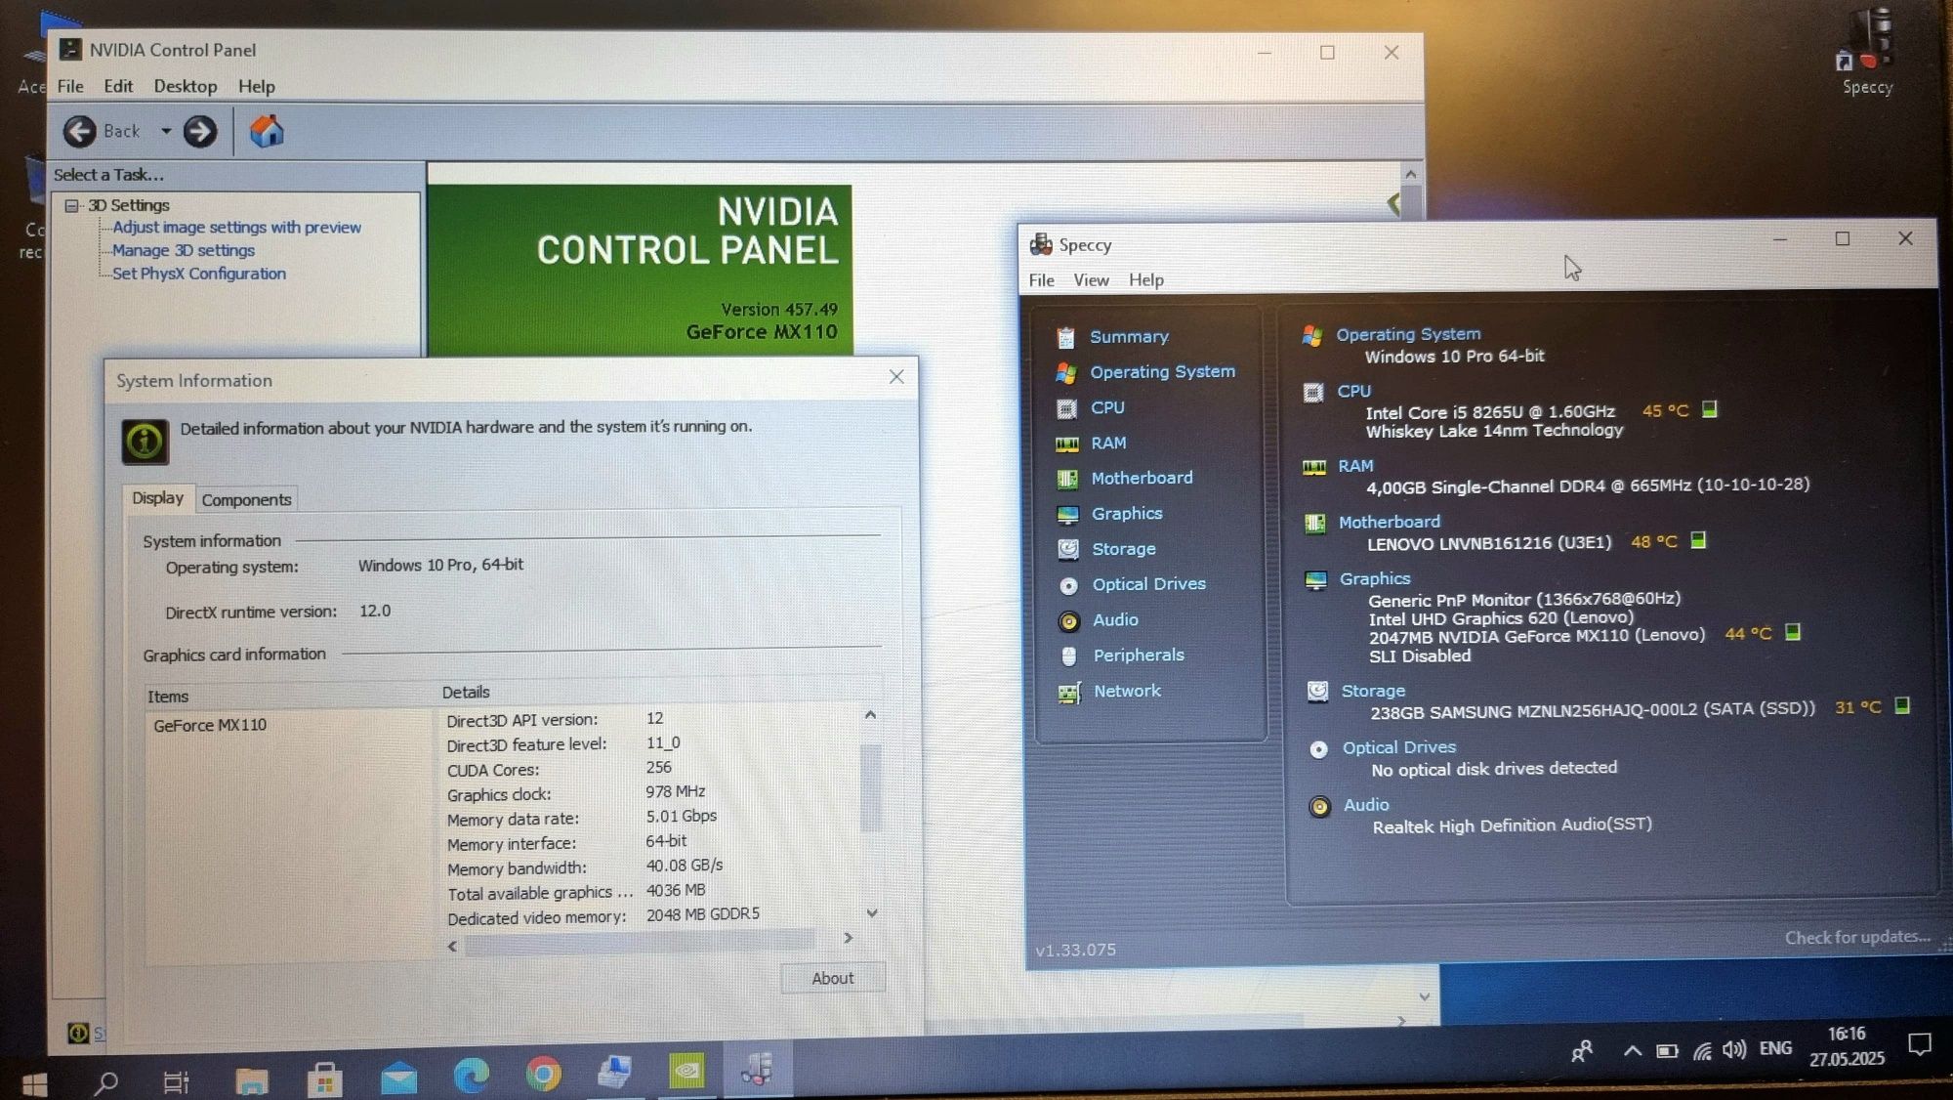Click the Speccy version v1.33.075 label
1953x1100 pixels.
1075,950
